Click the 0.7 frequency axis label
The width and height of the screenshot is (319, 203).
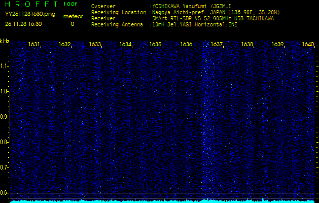pos(5,167)
